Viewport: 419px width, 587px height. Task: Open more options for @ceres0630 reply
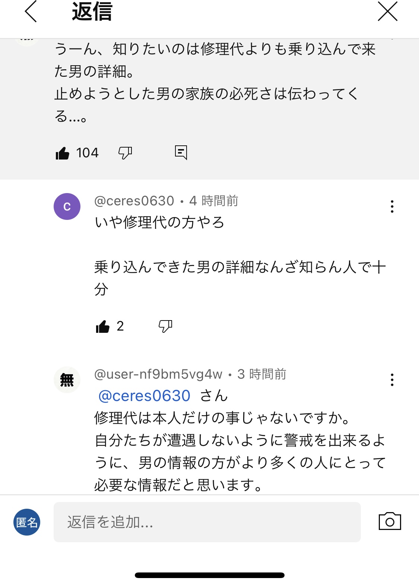tap(392, 206)
